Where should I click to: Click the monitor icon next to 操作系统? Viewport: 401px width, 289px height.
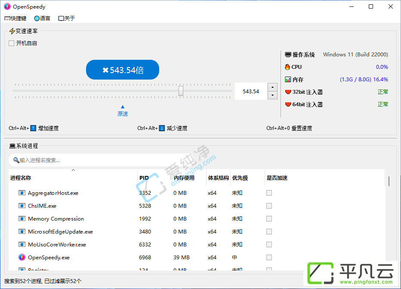[288, 55]
